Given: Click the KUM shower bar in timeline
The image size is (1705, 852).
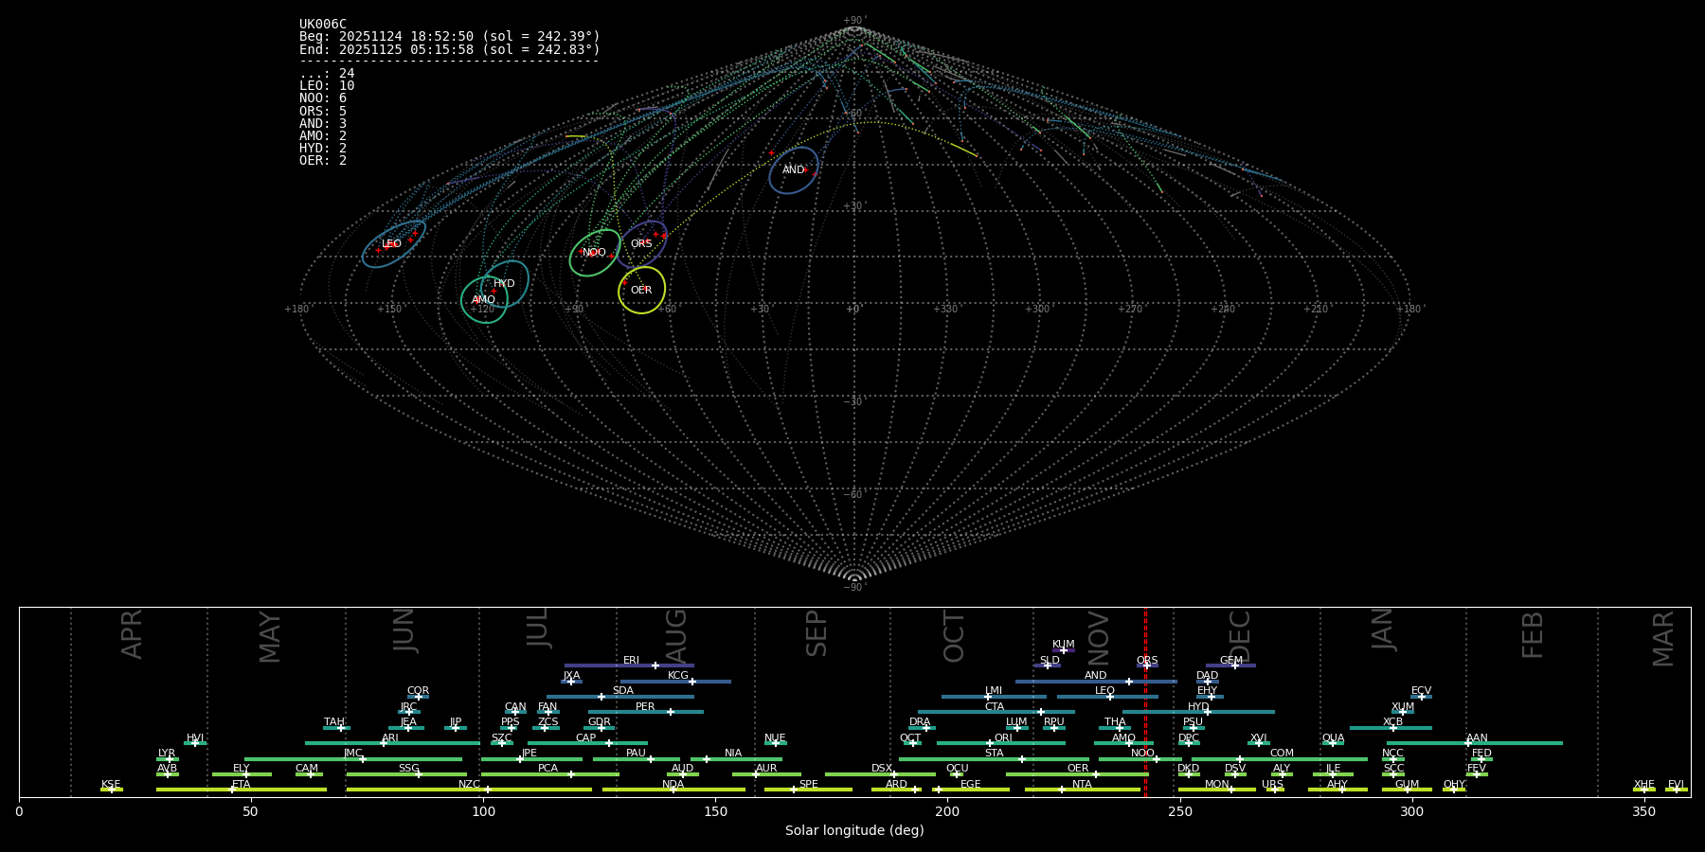Looking at the screenshot, I should tap(1063, 650).
